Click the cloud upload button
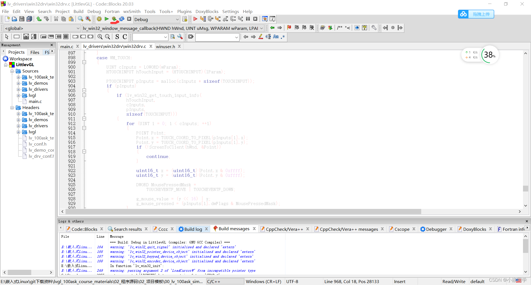This screenshot has height=285, width=531. coord(476,14)
